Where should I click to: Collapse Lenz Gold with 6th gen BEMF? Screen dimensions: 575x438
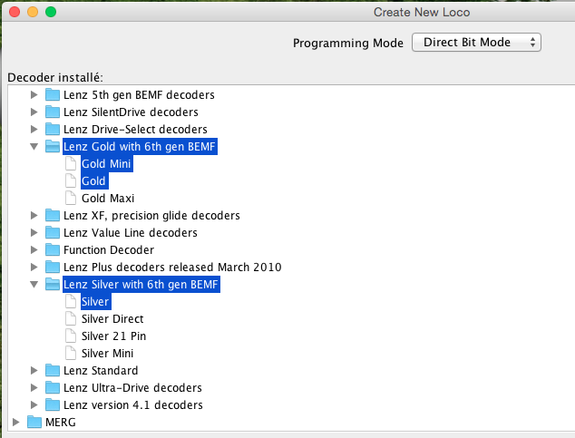(34, 147)
